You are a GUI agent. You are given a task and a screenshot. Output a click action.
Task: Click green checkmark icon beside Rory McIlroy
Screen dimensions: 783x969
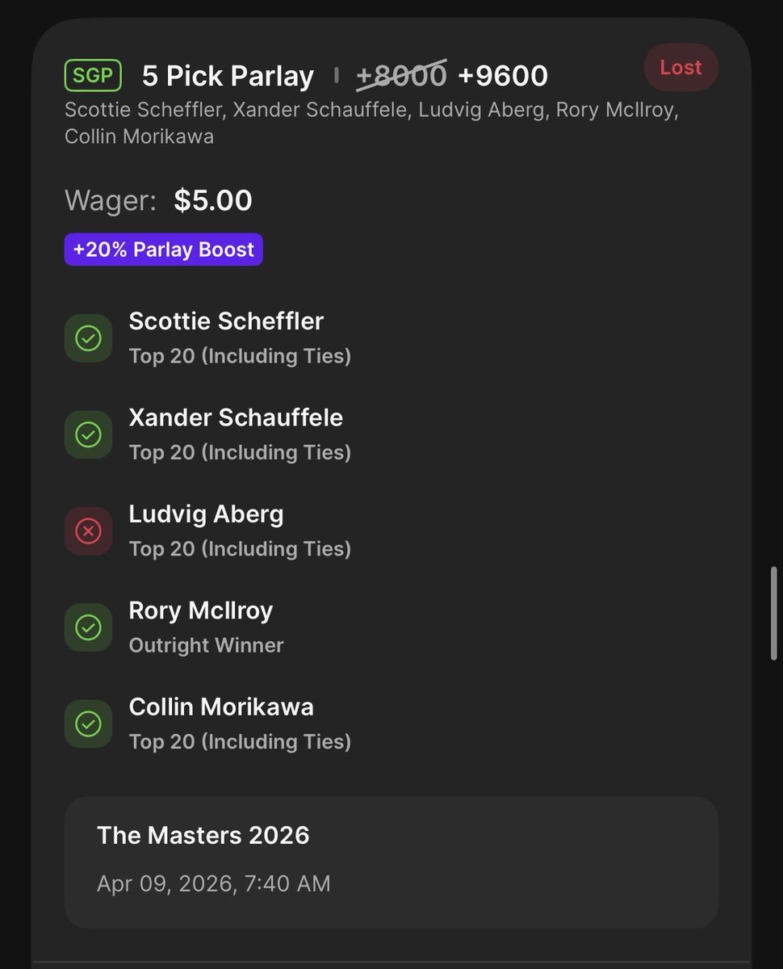(88, 627)
